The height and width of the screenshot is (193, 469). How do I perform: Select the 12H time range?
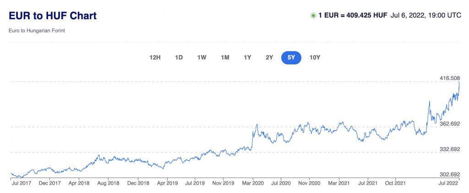point(155,57)
